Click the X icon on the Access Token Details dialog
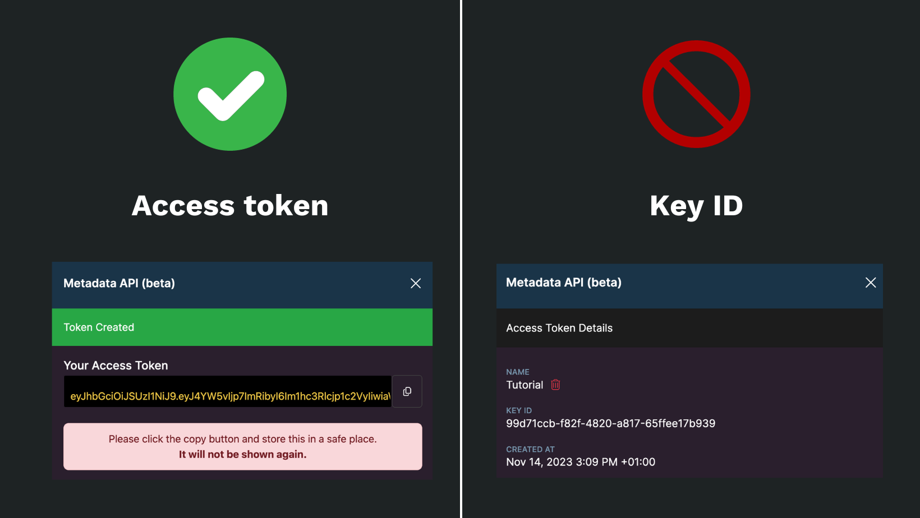 click(x=870, y=283)
